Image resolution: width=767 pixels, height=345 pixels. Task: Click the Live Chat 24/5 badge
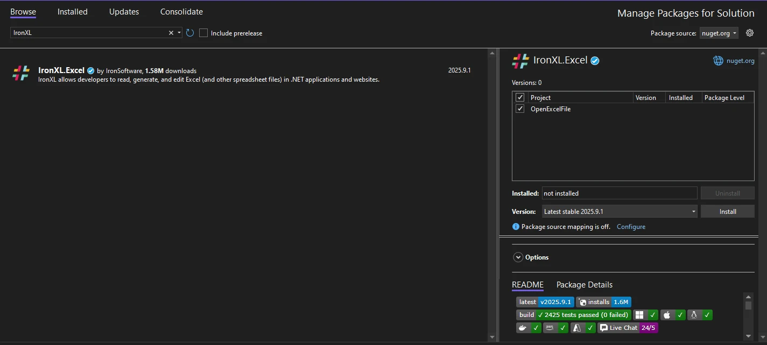[628, 328]
